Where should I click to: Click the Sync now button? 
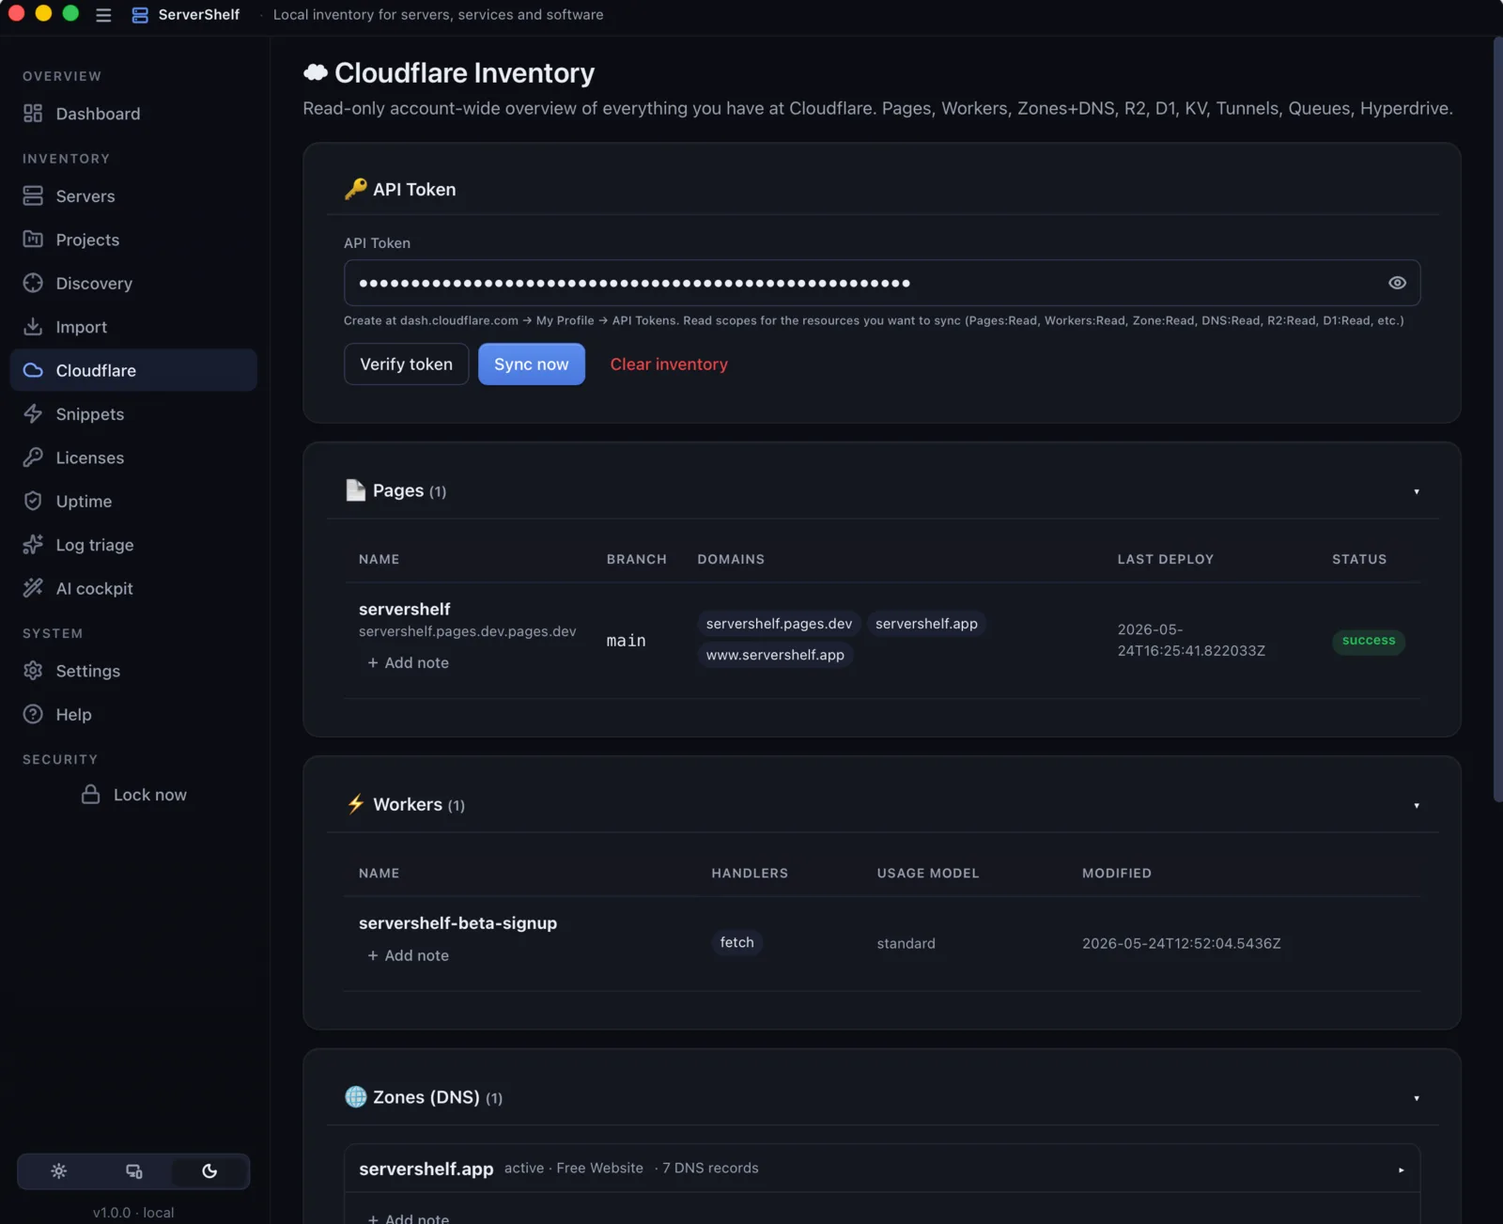[x=532, y=364]
